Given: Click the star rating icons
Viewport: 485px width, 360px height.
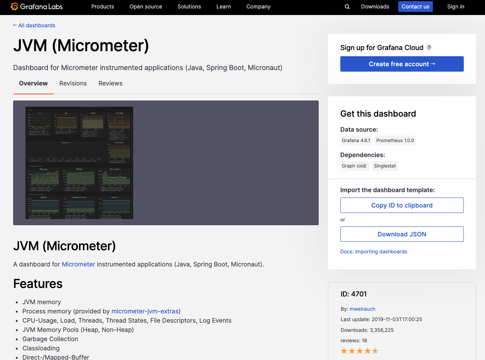Looking at the screenshot, I should pyautogui.click(x=360, y=351).
